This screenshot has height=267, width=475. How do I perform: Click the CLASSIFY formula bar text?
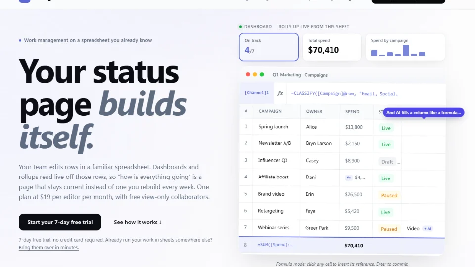coord(344,94)
